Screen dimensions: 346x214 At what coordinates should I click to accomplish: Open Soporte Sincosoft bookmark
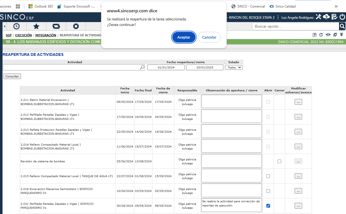(76, 6)
